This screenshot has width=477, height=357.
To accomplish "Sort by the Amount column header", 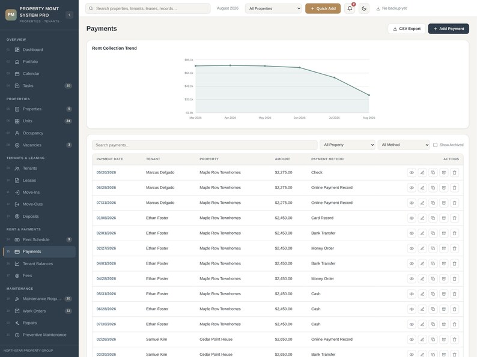I will [282, 159].
